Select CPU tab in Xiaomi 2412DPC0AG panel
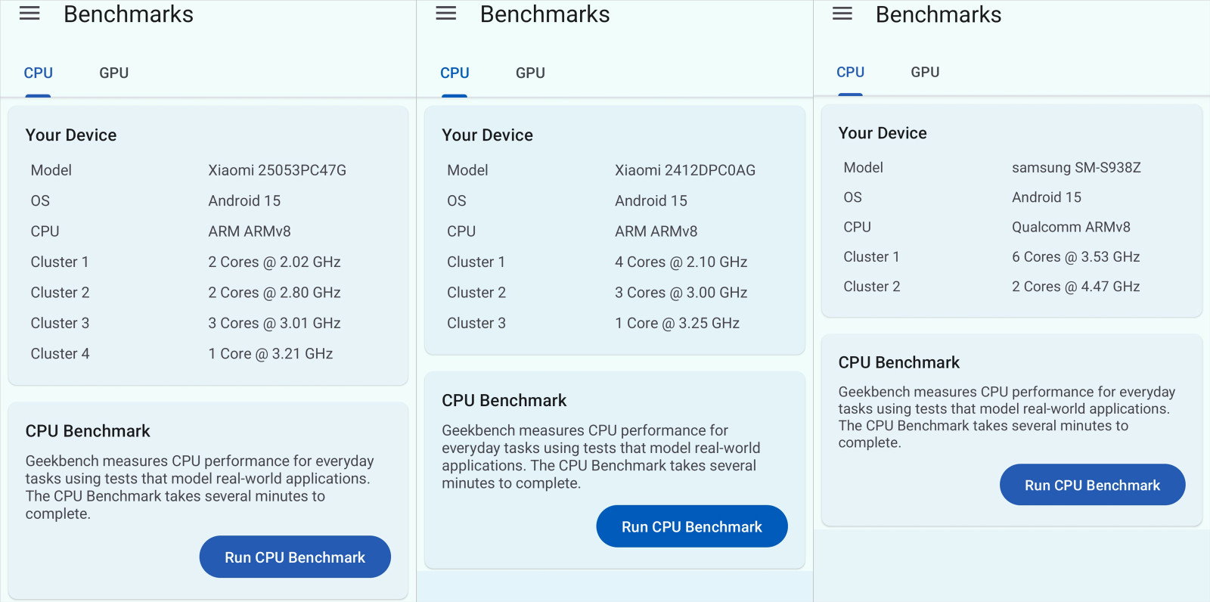Viewport: 1210px width, 602px height. coord(455,73)
